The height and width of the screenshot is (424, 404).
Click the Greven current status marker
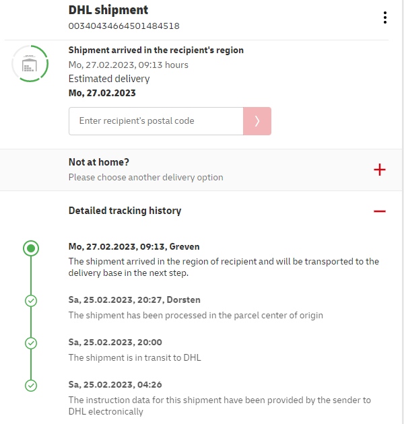[x=31, y=249]
